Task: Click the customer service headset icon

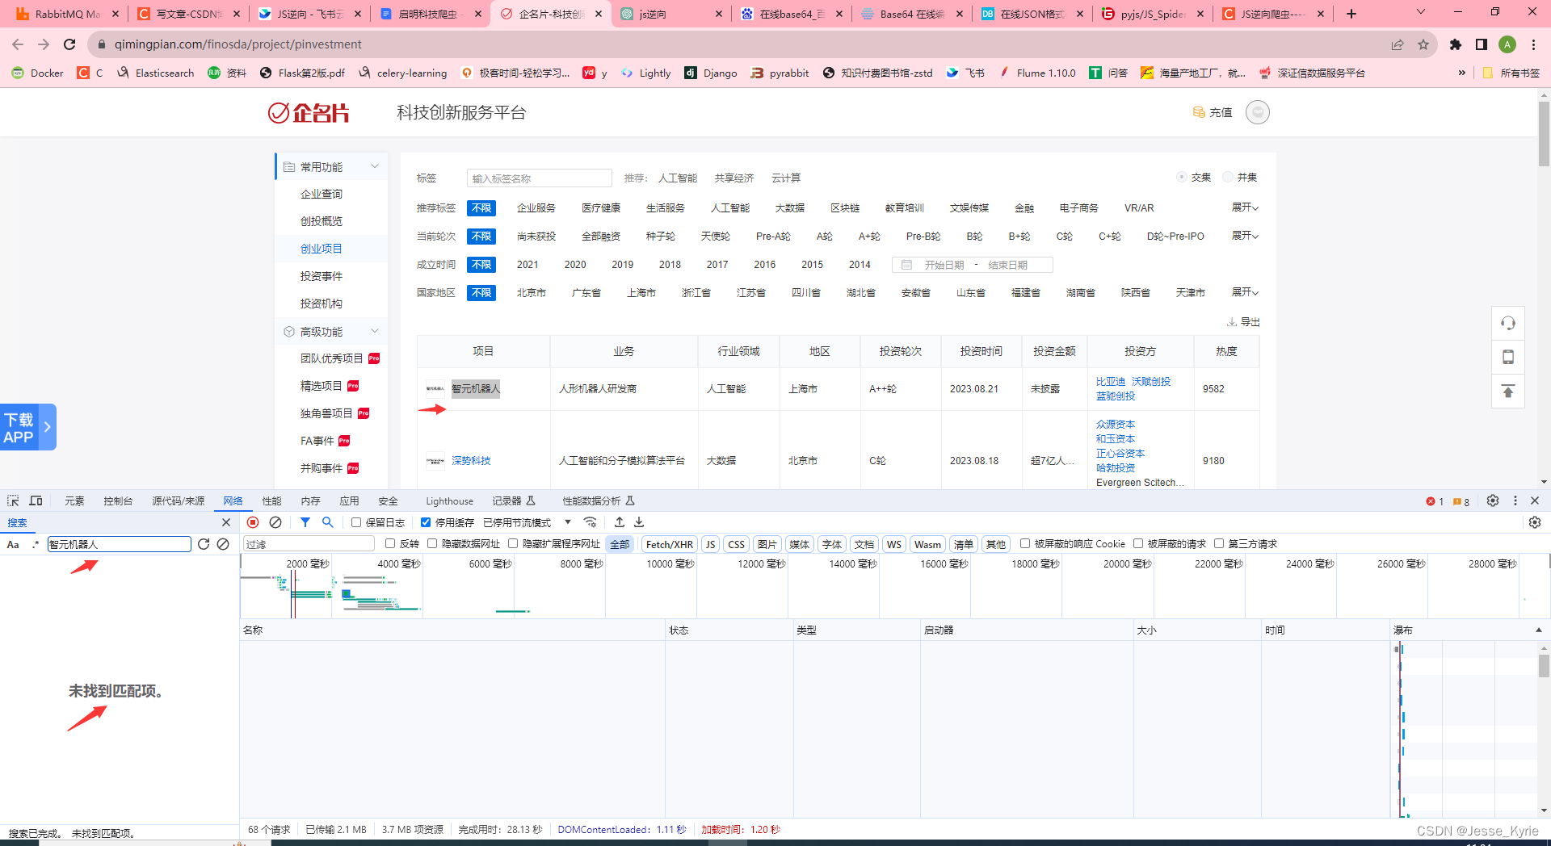Action: (1508, 324)
